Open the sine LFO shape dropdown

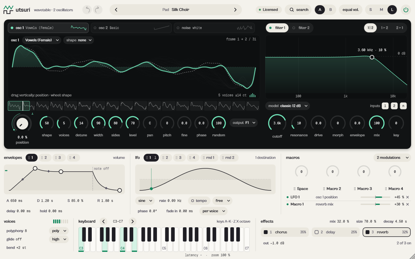click(x=145, y=201)
